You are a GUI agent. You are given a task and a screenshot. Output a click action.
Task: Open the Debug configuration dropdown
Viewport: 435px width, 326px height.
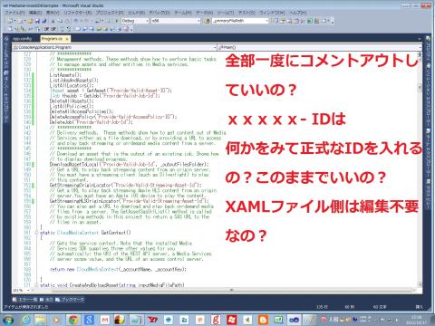(135, 21)
